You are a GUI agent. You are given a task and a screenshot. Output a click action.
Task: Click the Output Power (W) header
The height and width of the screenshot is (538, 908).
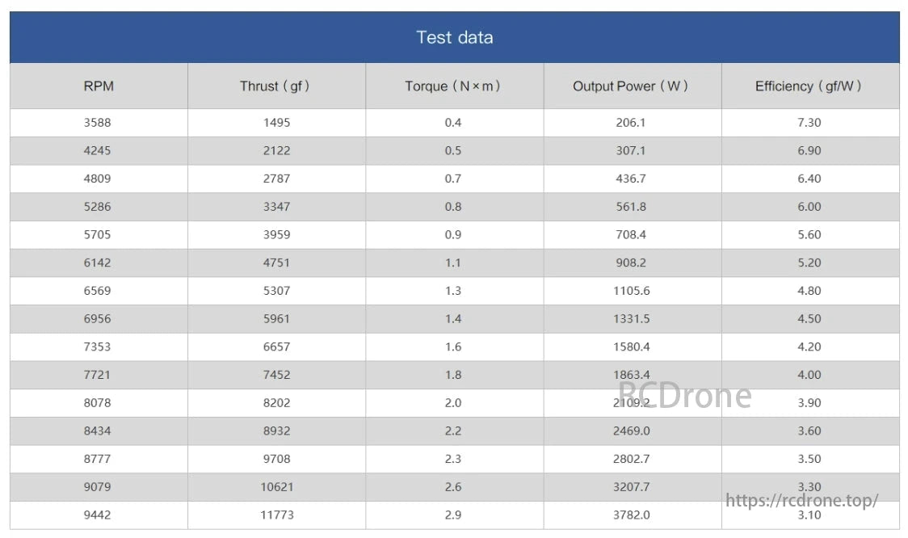pyautogui.click(x=631, y=86)
